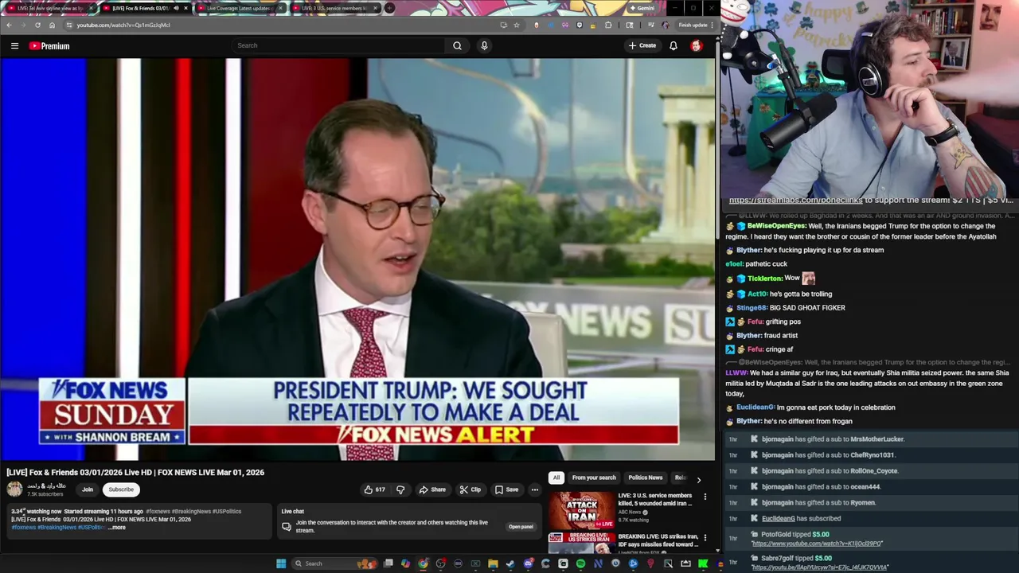The height and width of the screenshot is (573, 1019).
Task: Show more chips with next arrow
Action: click(x=699, y=480)
